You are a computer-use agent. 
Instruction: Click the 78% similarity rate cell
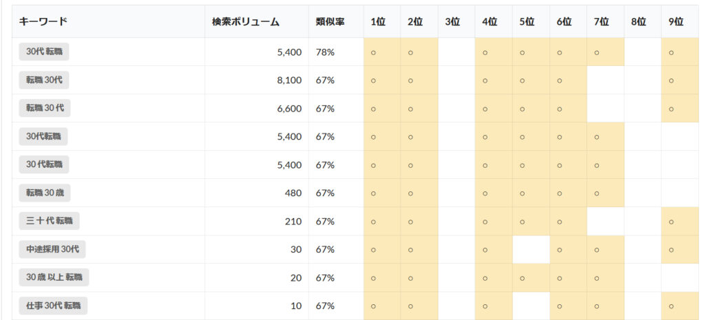click(x=325, y=52)
